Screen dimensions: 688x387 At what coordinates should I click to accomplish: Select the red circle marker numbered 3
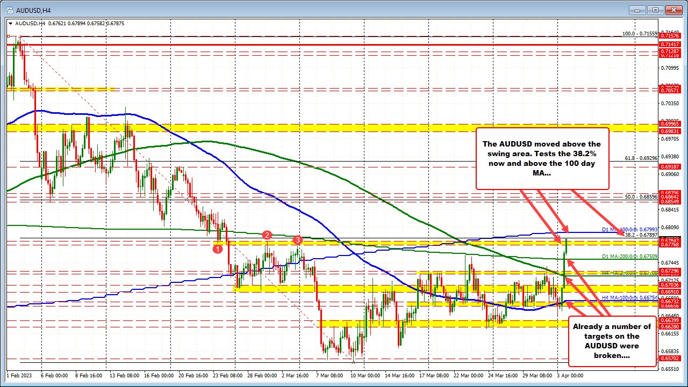(x=298, y=240)
